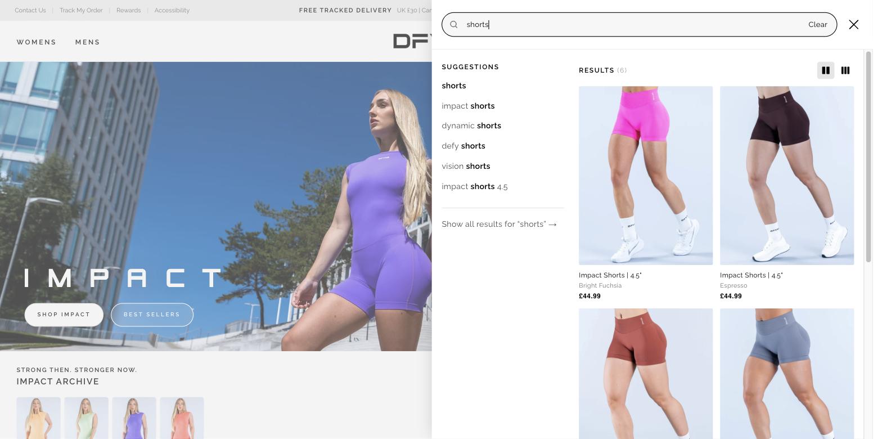Screen dimensions: 882x439
Task: Close the search panel with X
Action: pyautogui.click(x=853, y=25)
